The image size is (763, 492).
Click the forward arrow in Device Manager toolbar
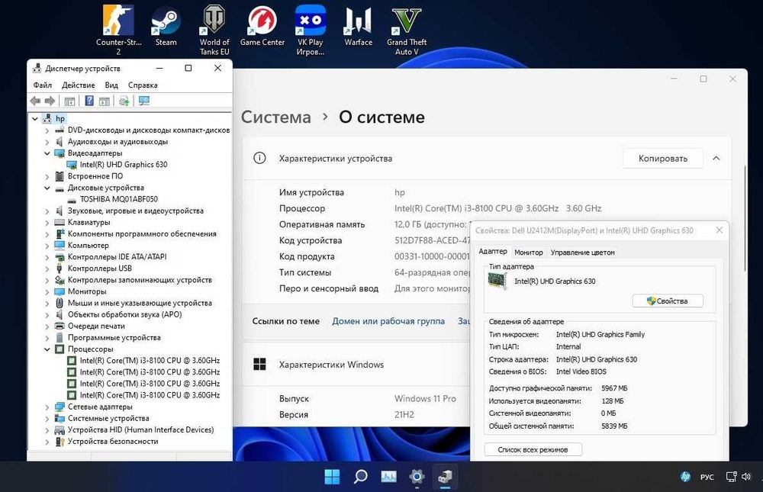pyautogui.click(x=50, y=101)
